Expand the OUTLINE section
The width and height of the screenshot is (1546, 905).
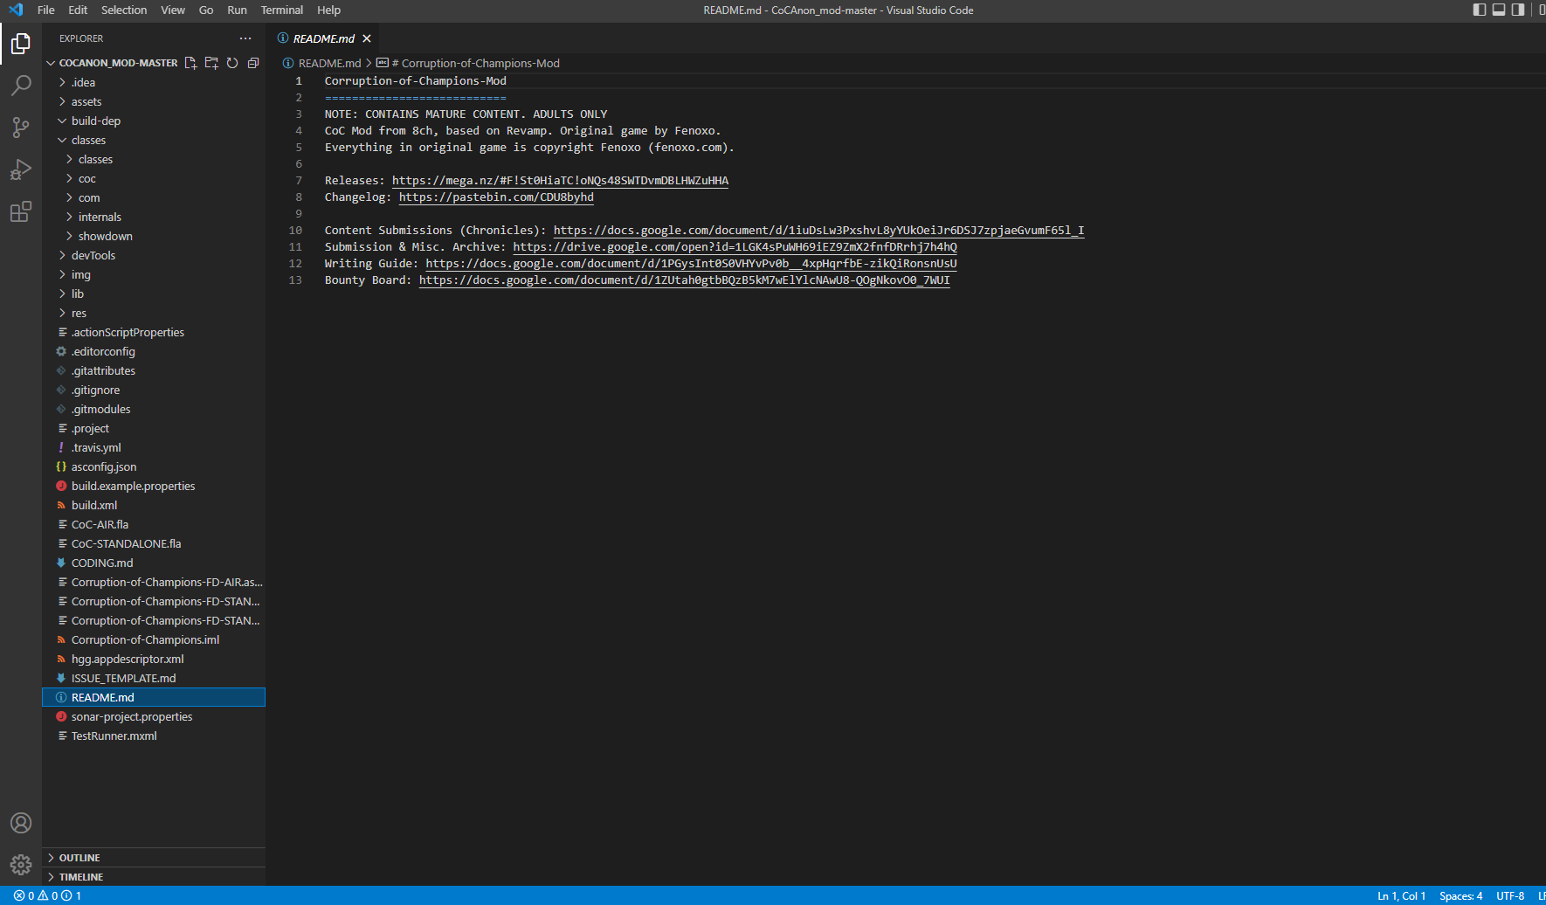tap(79, 858)
